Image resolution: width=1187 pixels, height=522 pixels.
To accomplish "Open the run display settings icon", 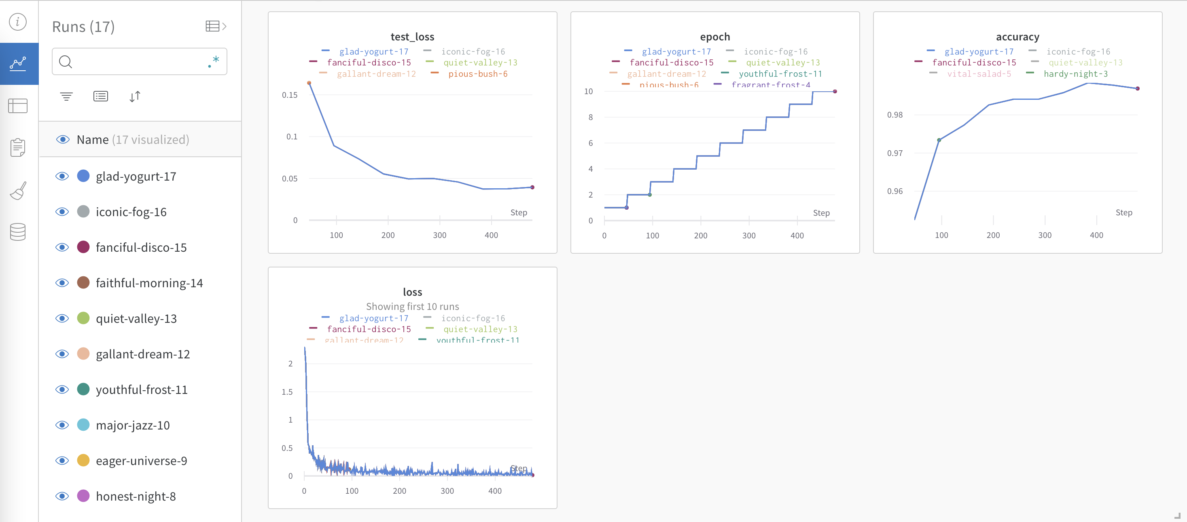I will (100, 96).
